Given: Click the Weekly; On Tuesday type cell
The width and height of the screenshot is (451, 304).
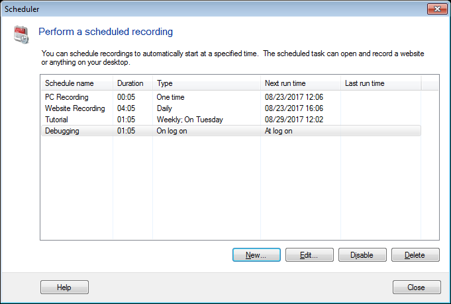Looking at the screenshot, I should coord(189,120).
